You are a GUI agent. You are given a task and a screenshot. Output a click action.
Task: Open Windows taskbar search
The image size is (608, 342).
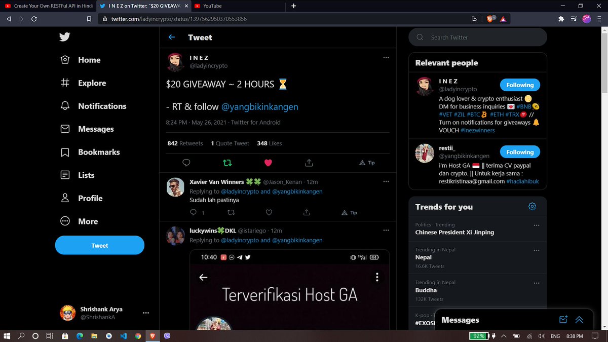tap(21, 336)
